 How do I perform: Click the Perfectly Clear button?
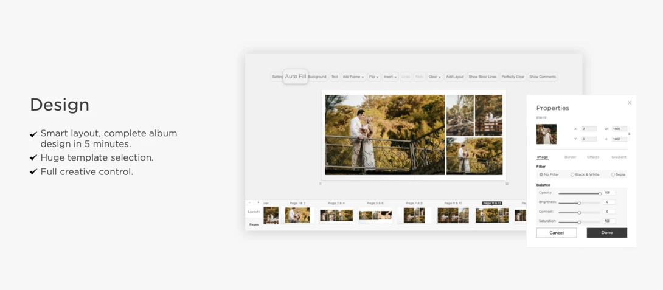pos(513,77)
